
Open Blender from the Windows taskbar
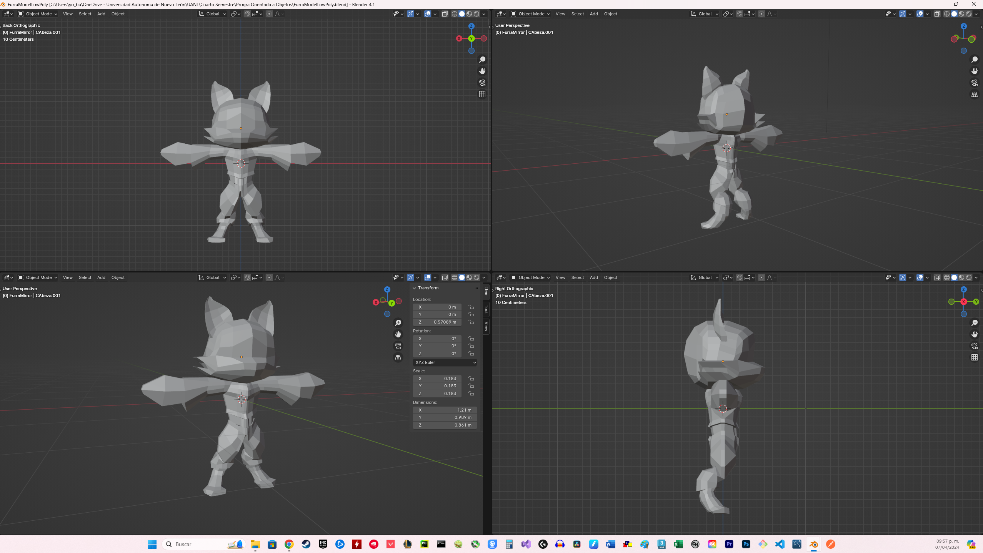coord(813,544)
